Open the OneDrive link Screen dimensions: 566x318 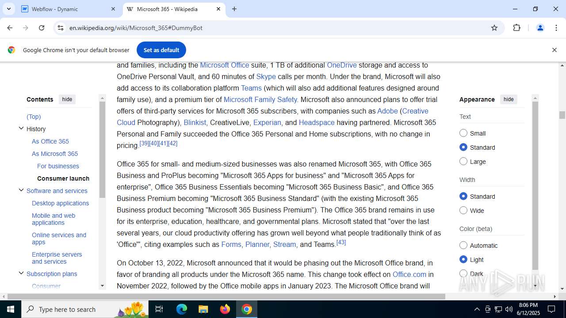342,65
